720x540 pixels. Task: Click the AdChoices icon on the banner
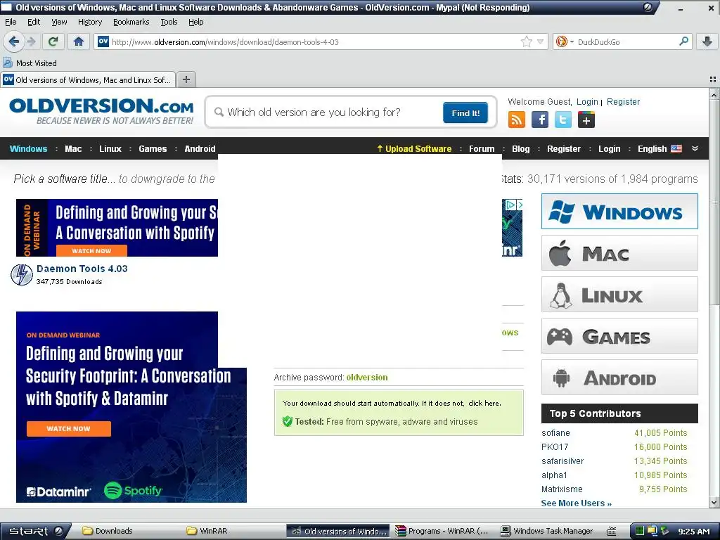tap(510, 205)
